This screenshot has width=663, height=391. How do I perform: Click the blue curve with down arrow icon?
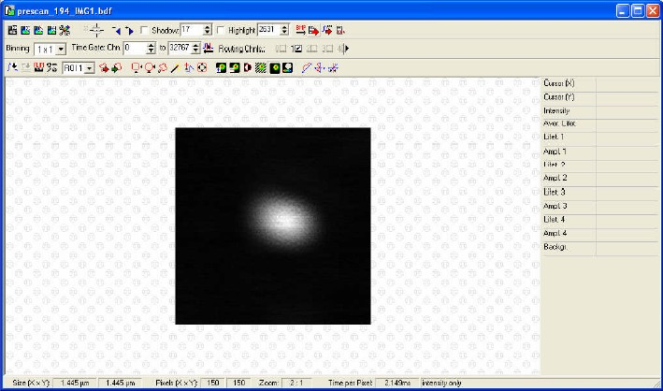(13, 67)
